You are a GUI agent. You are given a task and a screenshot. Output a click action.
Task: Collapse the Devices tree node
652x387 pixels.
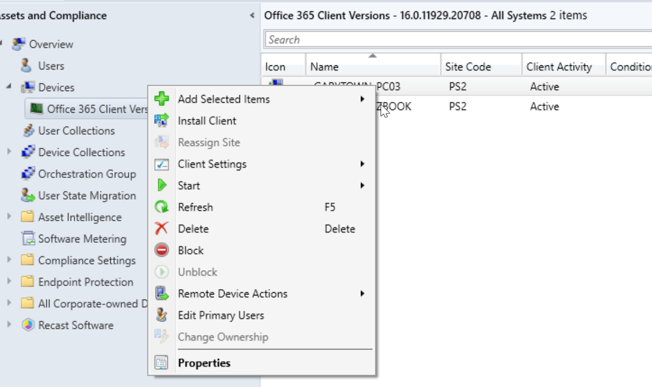9,87
